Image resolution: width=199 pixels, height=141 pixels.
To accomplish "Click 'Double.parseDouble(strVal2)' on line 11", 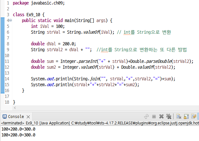I will pyautogui.click(x=161, y=61).
